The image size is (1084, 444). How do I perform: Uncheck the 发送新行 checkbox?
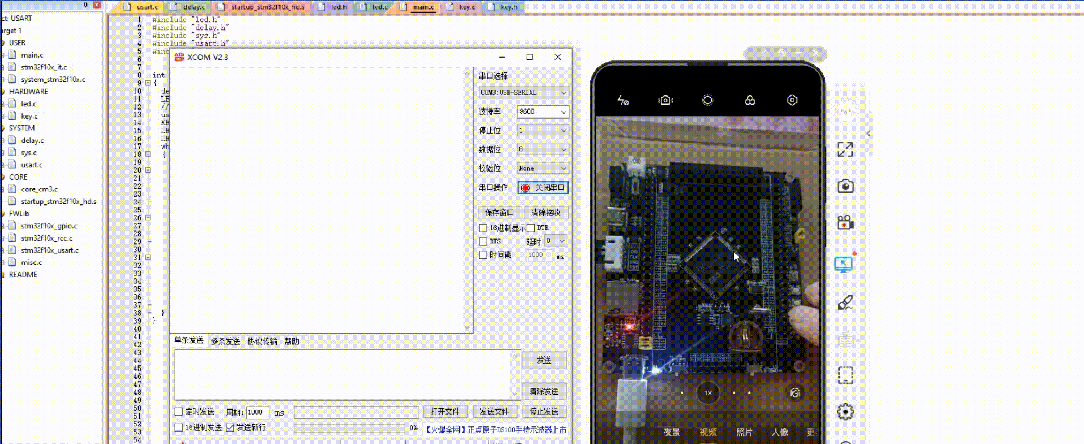click(x=230, y=428)
